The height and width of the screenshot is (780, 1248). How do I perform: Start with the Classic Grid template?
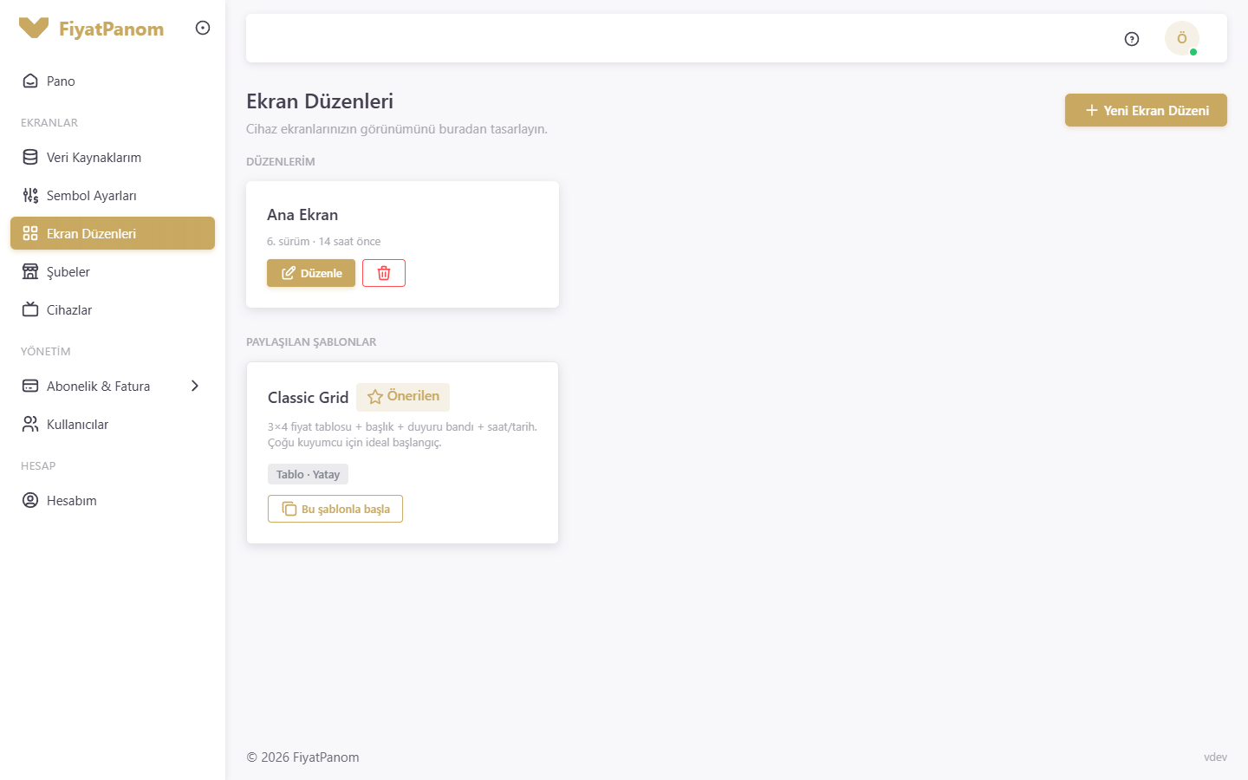coord(335,509)
